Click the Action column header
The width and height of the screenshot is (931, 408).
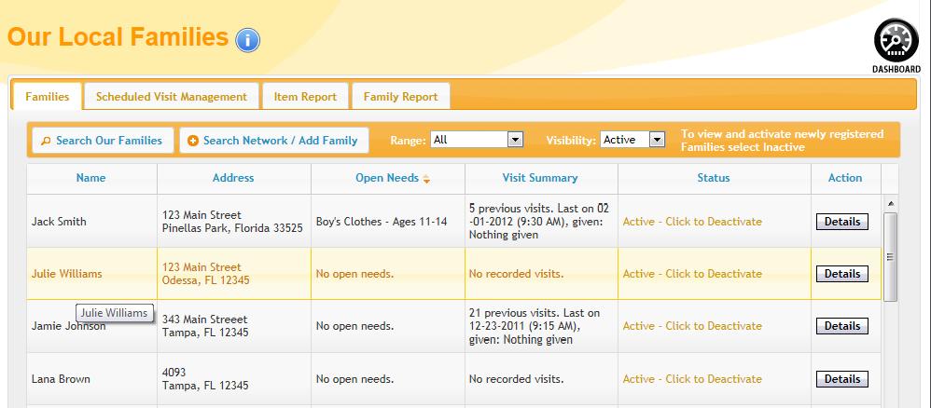(x=845, y=178)
